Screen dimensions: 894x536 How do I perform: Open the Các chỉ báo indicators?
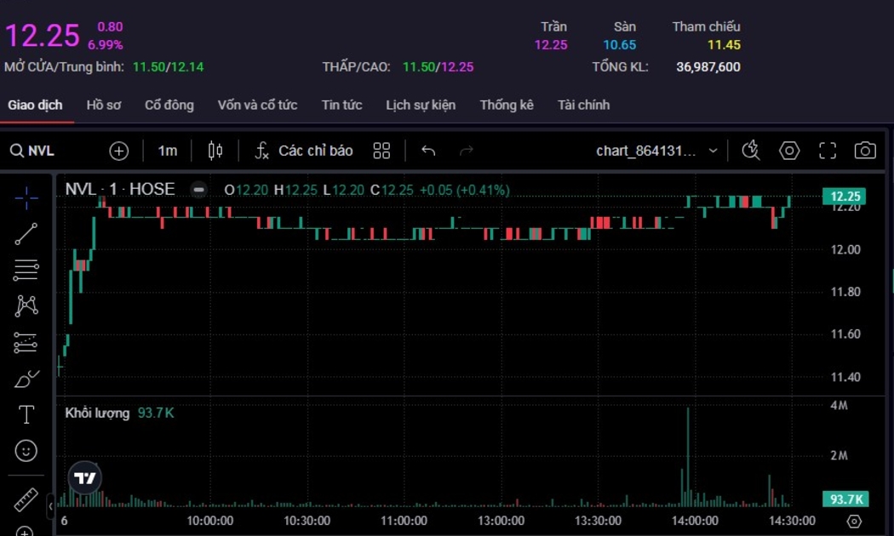click(304, 151)
